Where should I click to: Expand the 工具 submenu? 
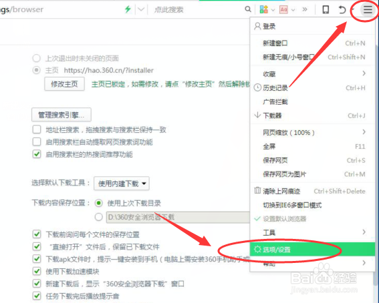tap(364, 232)
